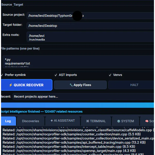Open the Recent projects dropdown
Viewport: 155px width, 155px height.
click(x=83, y=96)
